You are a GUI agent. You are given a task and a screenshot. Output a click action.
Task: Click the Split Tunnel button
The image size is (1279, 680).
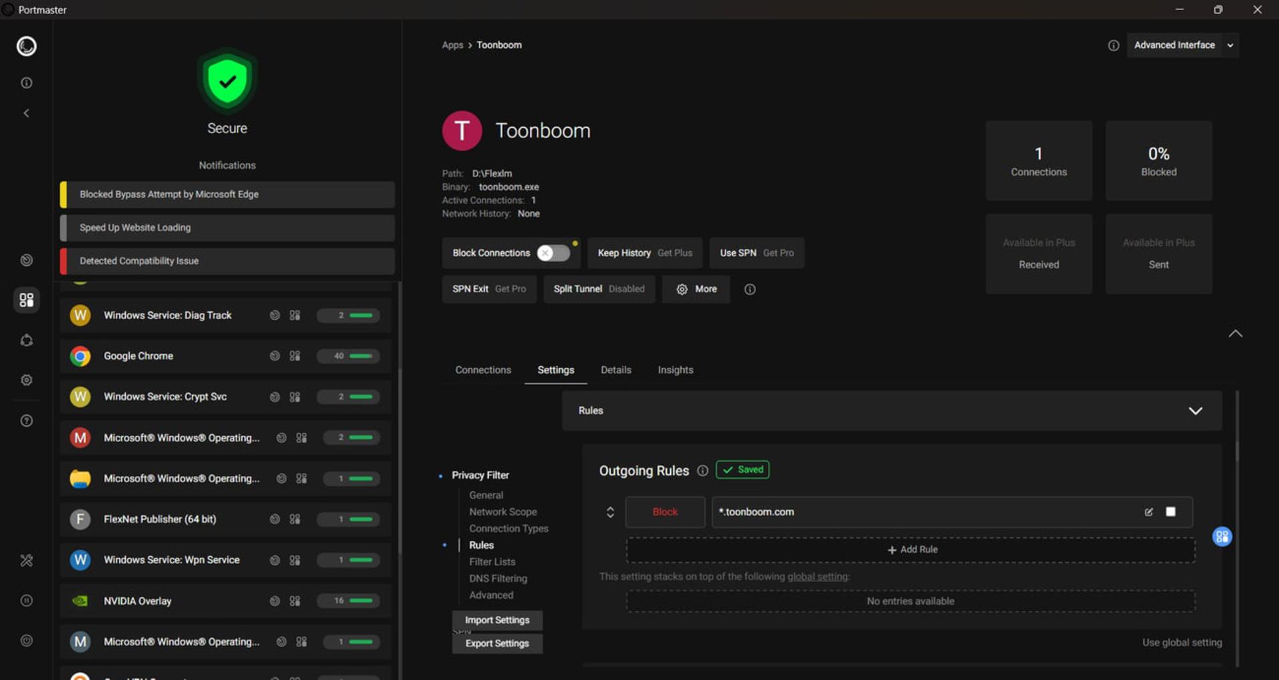pyautogui.click(x=599, y=289)
